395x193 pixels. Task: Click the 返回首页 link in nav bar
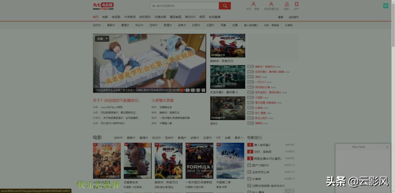293,17
